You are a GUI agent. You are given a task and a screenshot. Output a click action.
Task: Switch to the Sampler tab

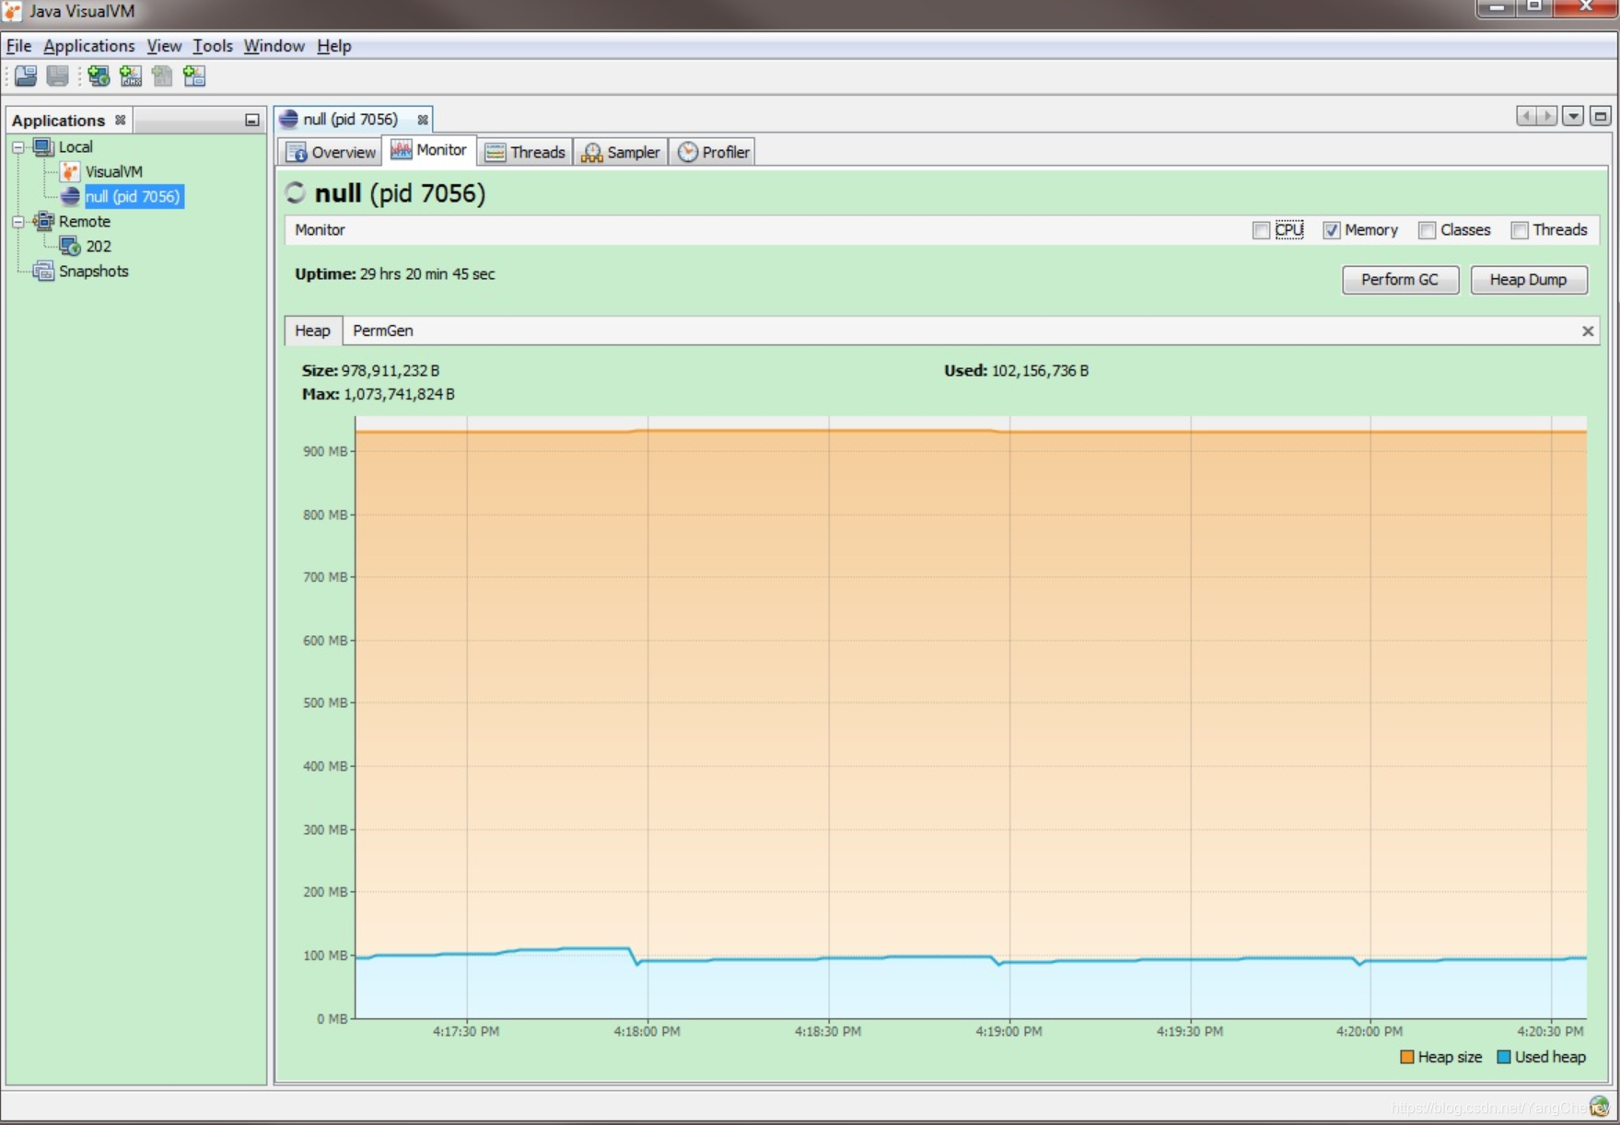pyautogui.click(x=621, y=153)
